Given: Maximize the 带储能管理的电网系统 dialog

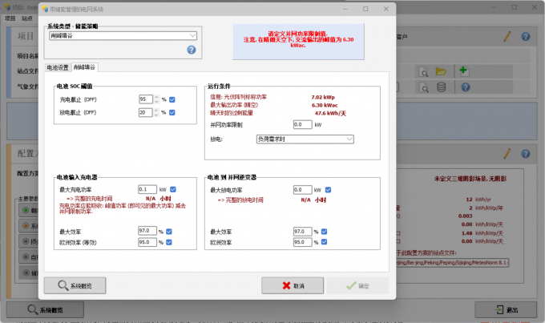Looking at the screenshot, I should tap(365, 9).
